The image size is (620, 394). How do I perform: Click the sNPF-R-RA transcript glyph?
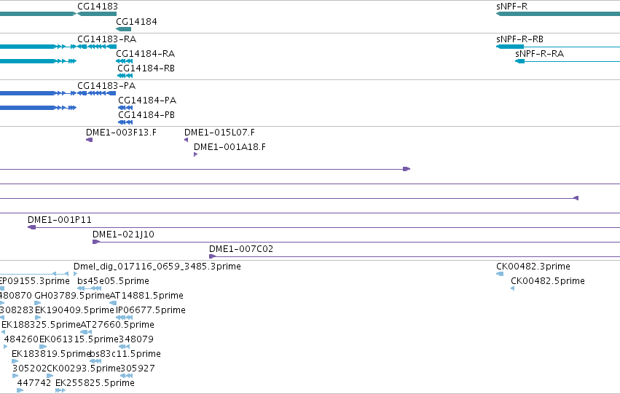click(568, 61)
